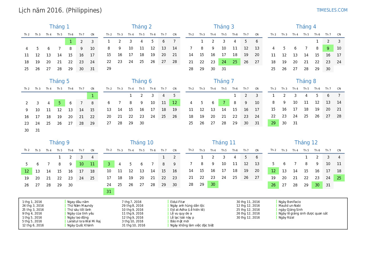This screenshot has width=366, height=259.
Task: Open the Tháng 12 month heading
Action: (306, 142)
